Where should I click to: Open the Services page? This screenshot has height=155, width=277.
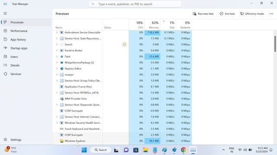click(26, 74)
